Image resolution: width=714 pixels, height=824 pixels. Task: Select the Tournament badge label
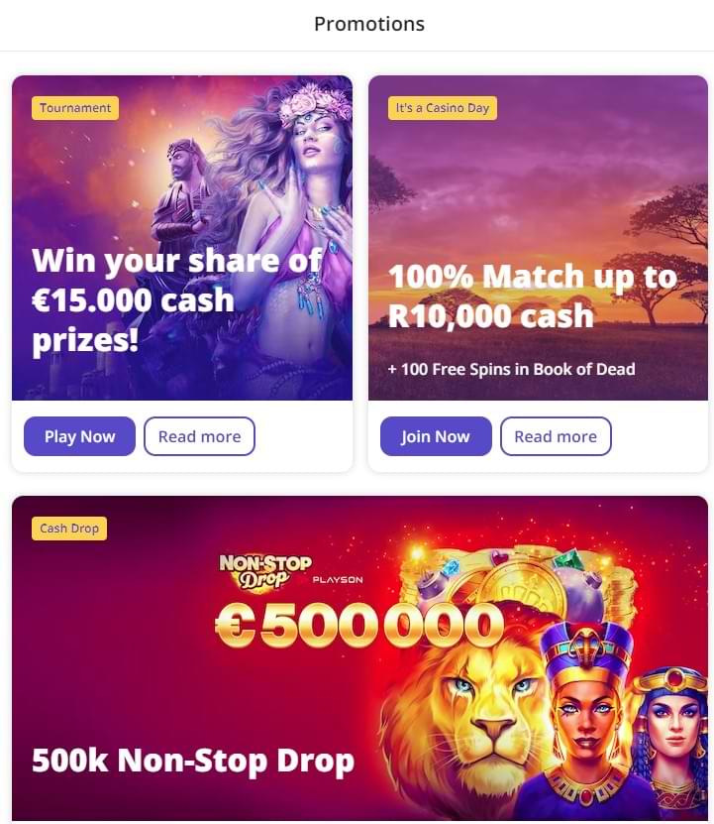75,108
